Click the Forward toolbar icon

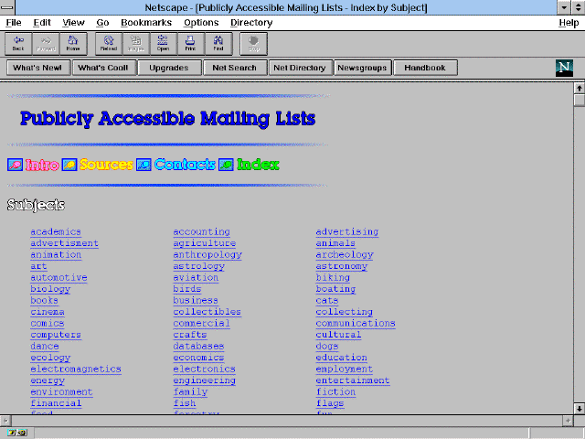click(x=46, y=44)
